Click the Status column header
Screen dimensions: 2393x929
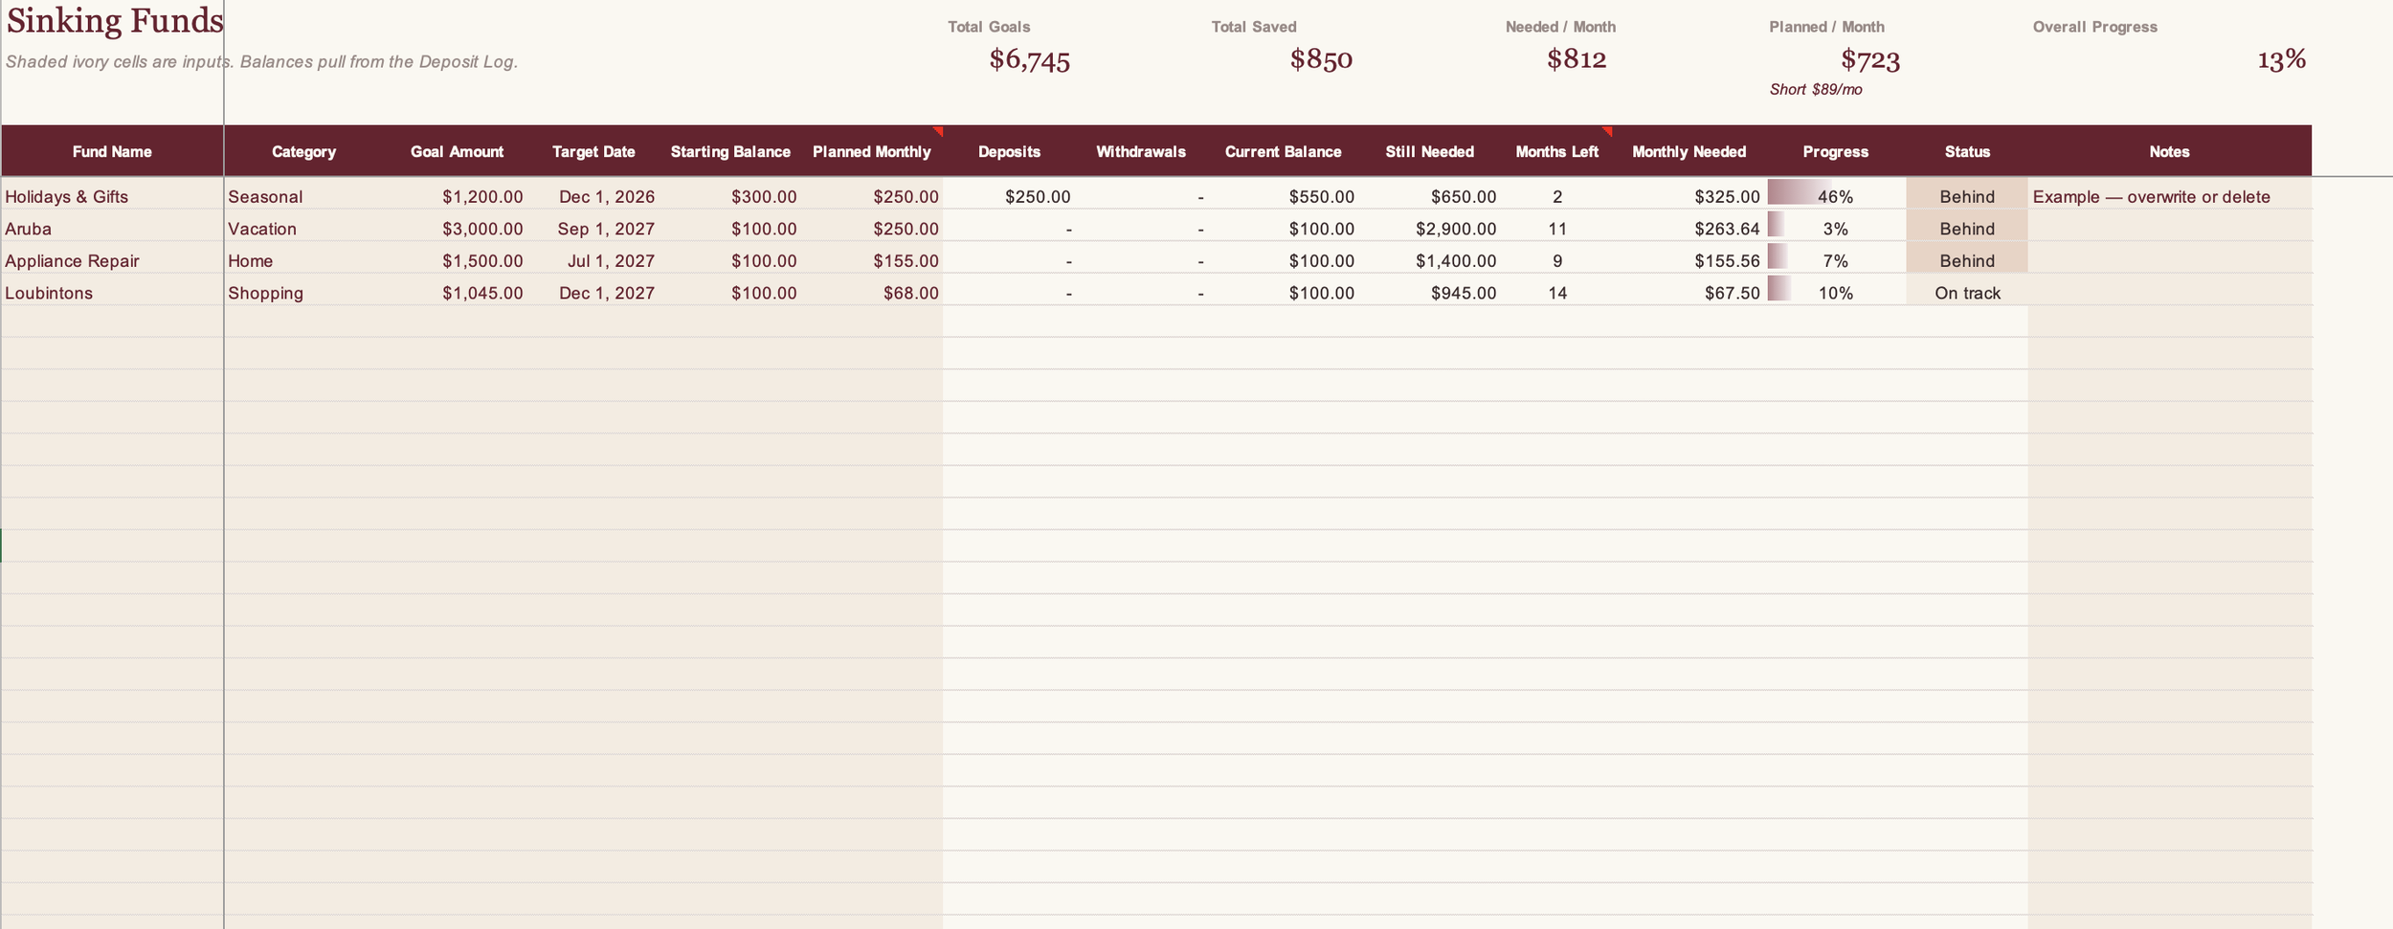tap(1967, 151)
